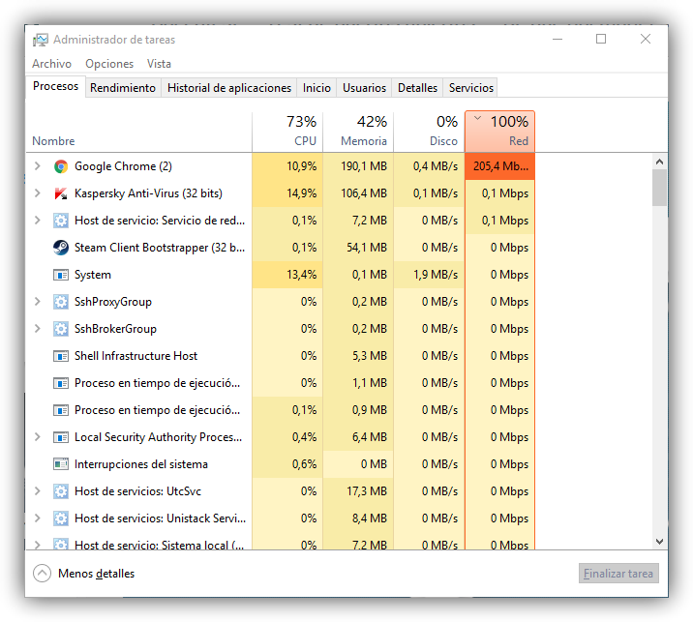Click the scroll down arrow in process list
This screenshot has width=693, height=622.
tap(659, 543)
